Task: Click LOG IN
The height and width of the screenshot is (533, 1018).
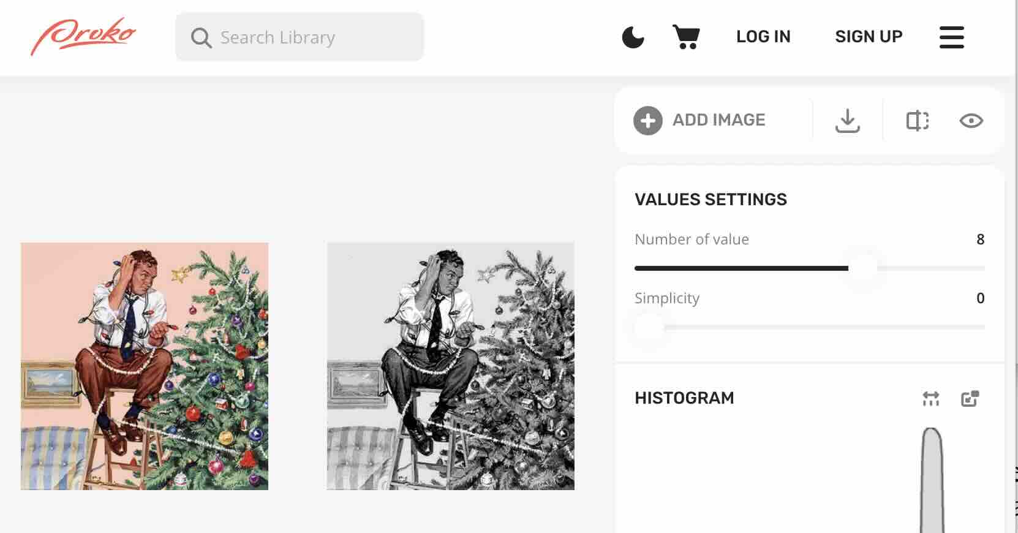Action: [x=763, y=37]
